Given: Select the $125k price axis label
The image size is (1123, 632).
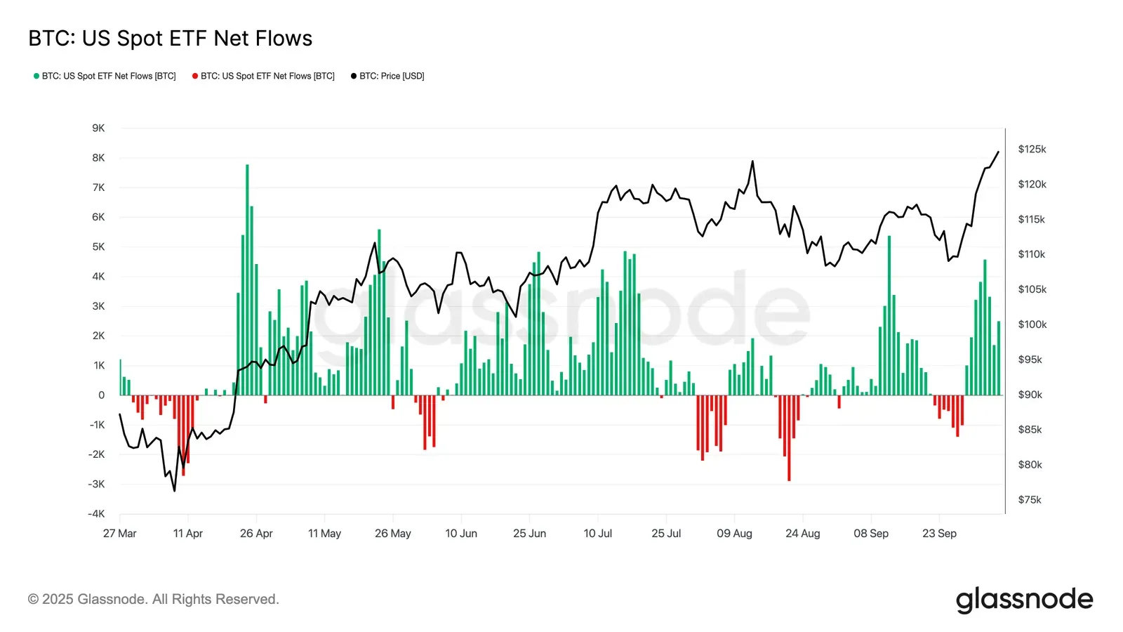Looking at the screenshot, I should pyautogui.click(x=1032, y=150).
